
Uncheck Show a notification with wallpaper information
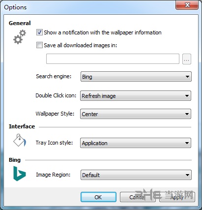coord(39,32)
